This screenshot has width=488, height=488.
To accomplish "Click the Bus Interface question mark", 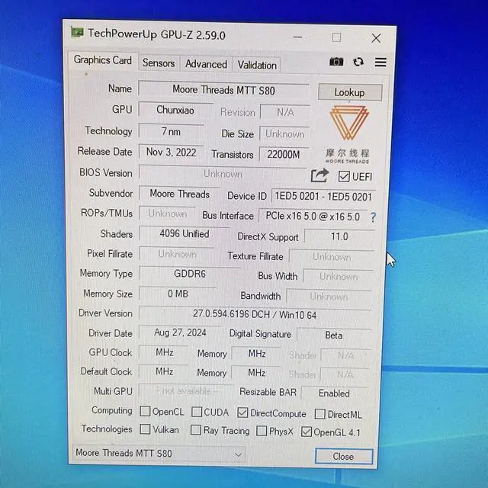I will coord(373,217).
